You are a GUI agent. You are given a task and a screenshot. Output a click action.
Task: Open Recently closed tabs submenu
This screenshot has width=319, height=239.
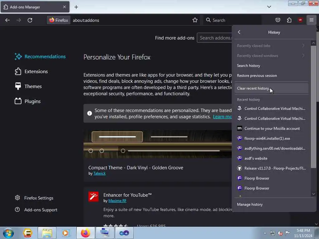click(x=271, y=46)
